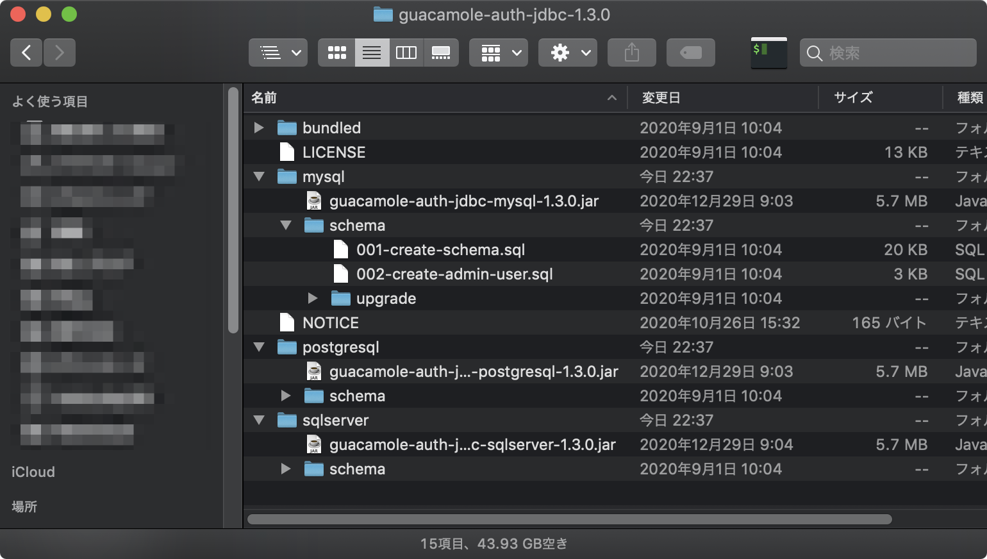Screen dimensions: 987x559
Task: Collapse the mysql folder triangle
Action: (x=259, y=176)
